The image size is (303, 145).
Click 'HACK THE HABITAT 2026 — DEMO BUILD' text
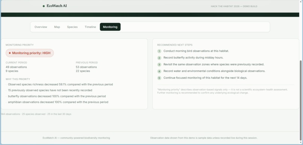(x=234, y=6)
